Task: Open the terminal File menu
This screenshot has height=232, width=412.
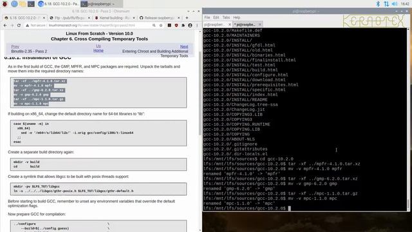Action: (x=207, y=17)
